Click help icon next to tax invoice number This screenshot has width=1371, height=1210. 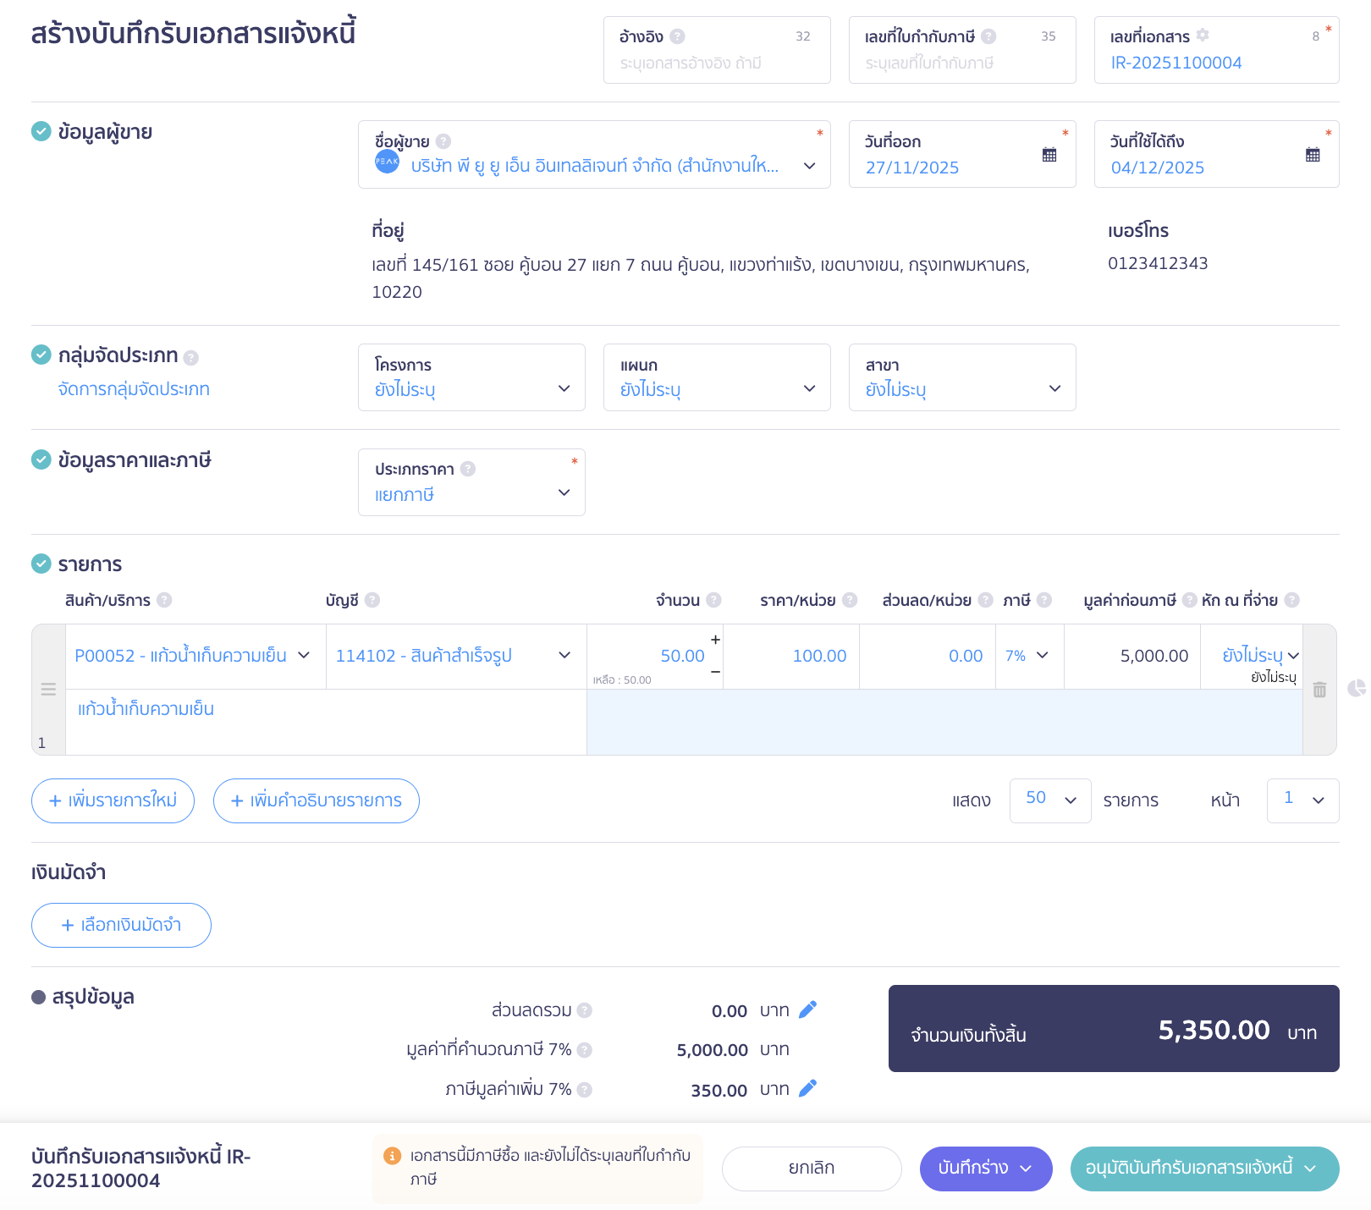point(988,36)
